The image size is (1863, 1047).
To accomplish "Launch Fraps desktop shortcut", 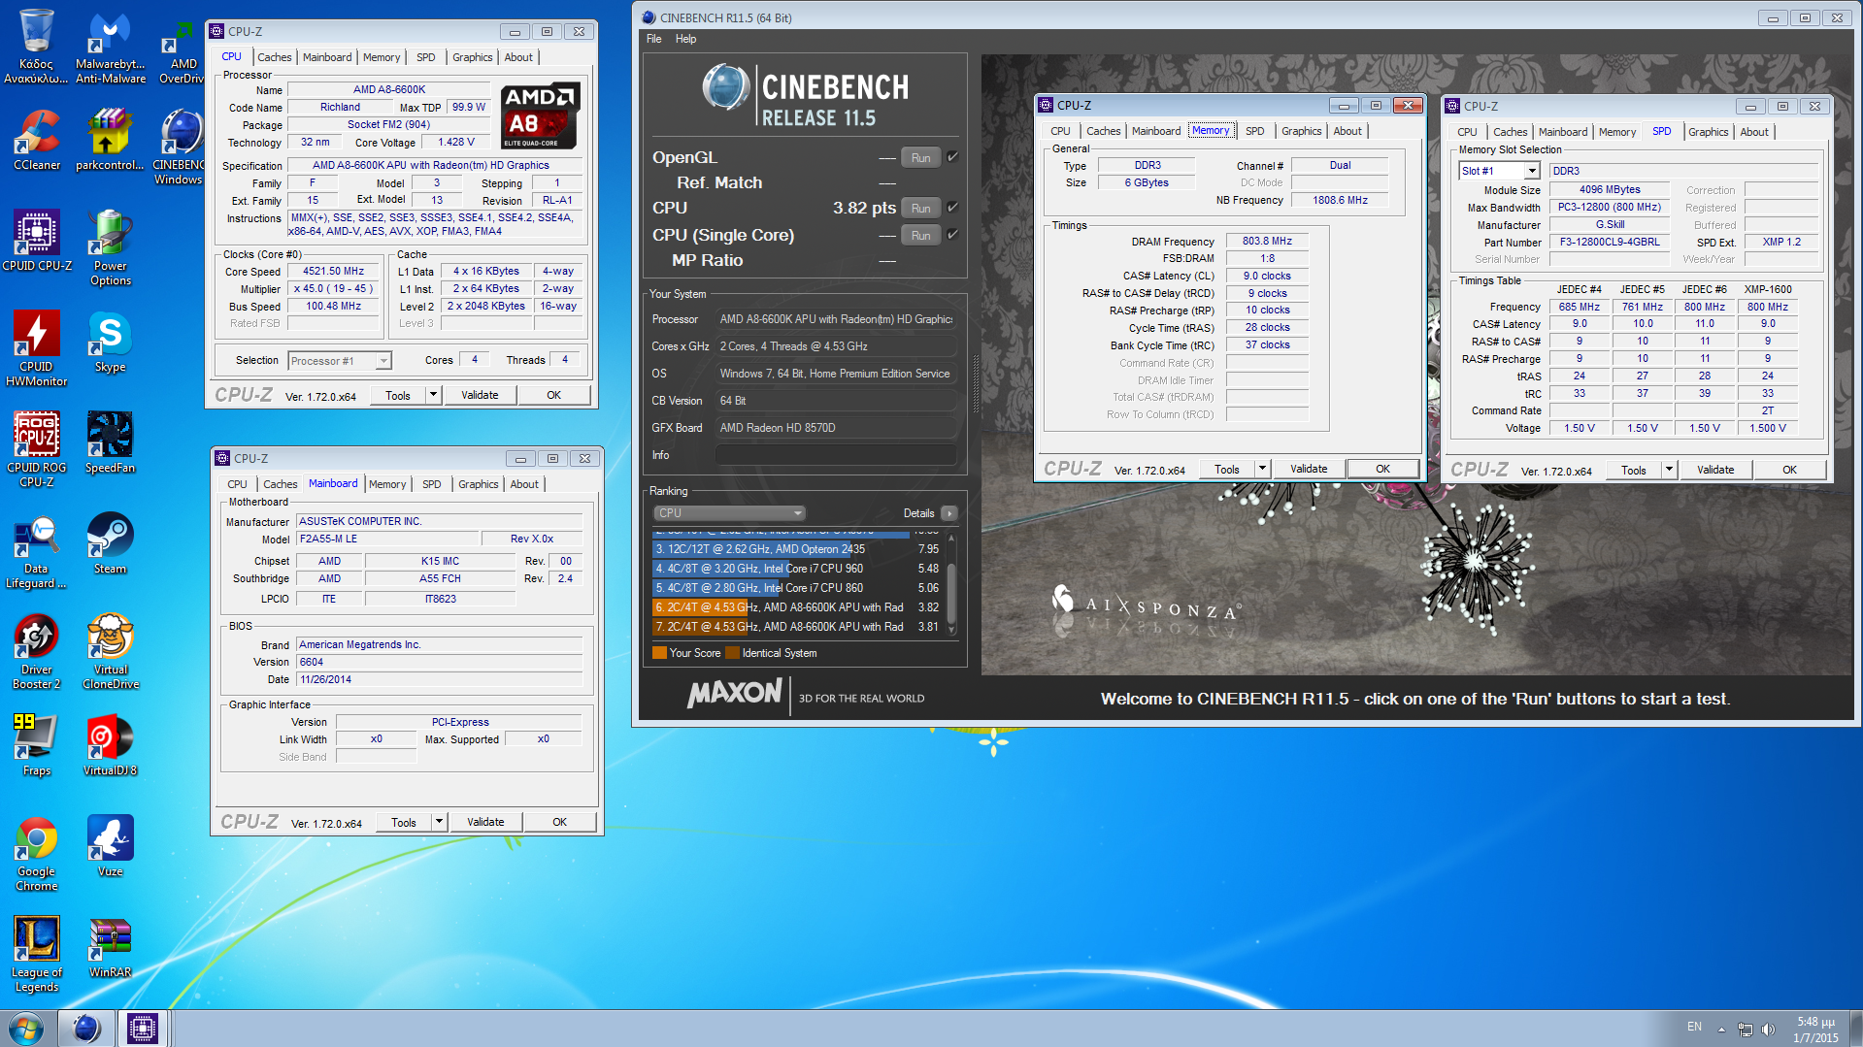I will click(36, 744).
